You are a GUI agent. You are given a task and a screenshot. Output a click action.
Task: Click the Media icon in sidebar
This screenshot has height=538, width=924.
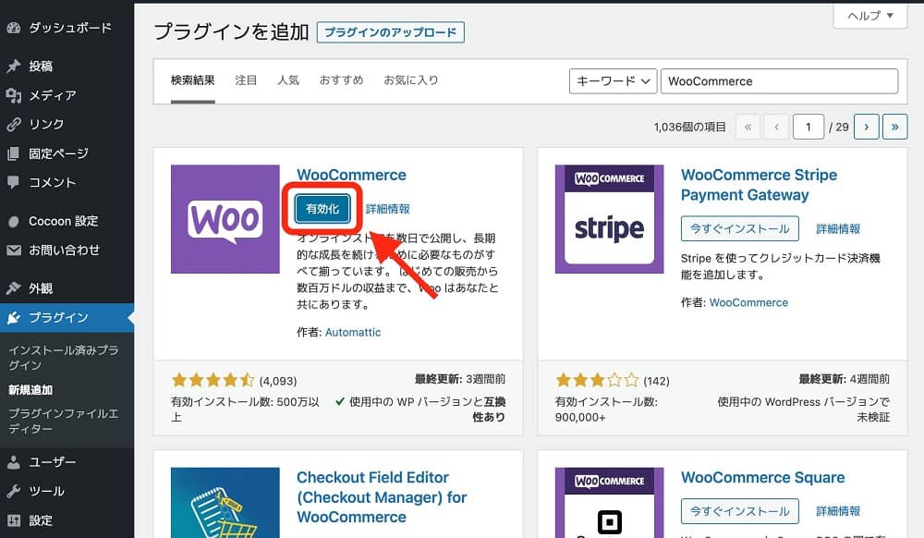[x=14, y=95]
